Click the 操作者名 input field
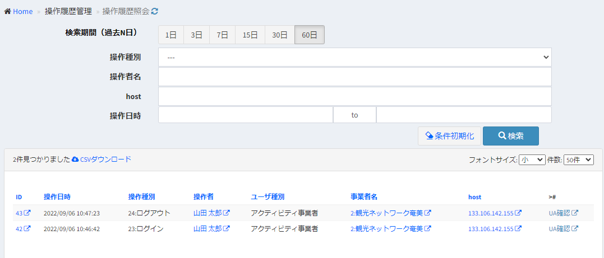Image resolution: width=604 pixels, height=258 pixels. pos(355,77)
